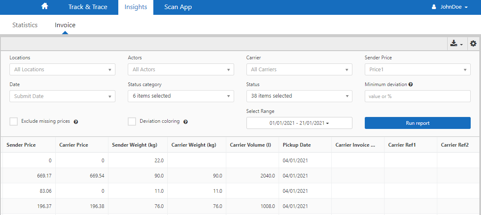
Task: Expand the Status category dropdown
Action: (x=181, y=96)
